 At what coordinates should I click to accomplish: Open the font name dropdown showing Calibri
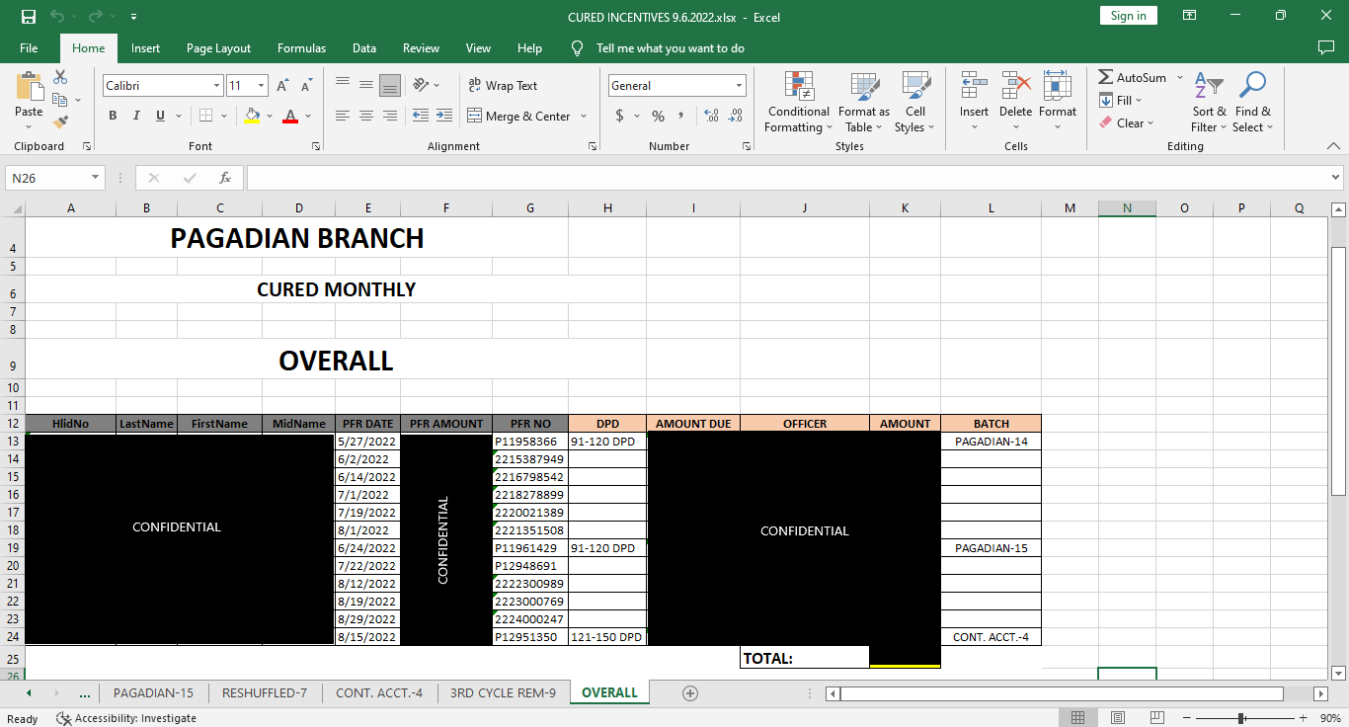pyautogui.click(x=216, y=86)
